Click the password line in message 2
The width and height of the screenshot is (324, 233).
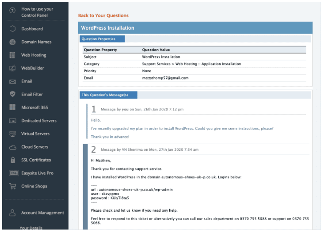pyautogui.click(x=110, y=198)
